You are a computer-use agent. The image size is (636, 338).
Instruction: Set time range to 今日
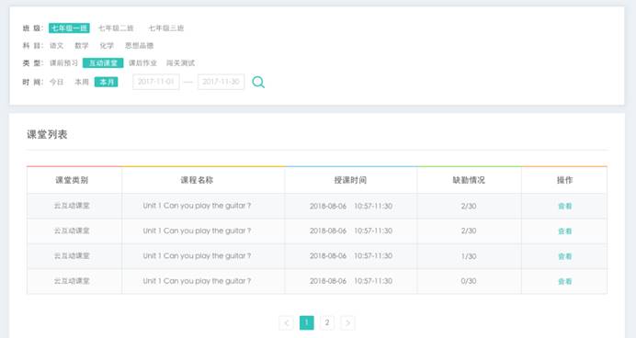point(56,82)
